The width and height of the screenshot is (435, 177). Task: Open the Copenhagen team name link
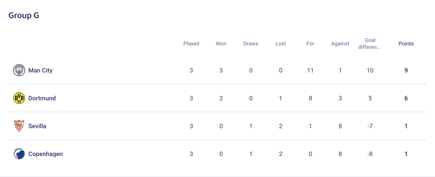coord(45,154)
